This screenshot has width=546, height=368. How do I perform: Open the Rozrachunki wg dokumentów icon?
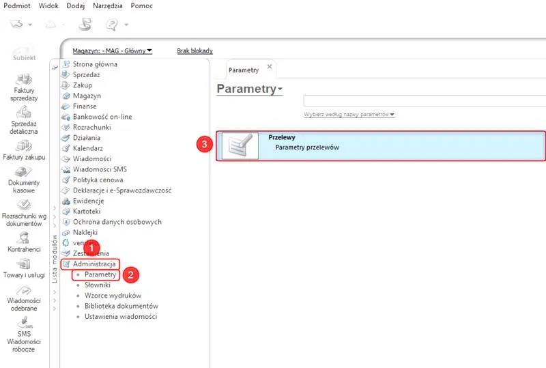click(x=24, y=205)
